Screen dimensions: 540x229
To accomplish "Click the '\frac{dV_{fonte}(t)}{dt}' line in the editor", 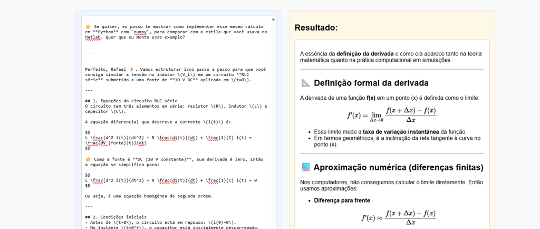I will click(115, 143).
